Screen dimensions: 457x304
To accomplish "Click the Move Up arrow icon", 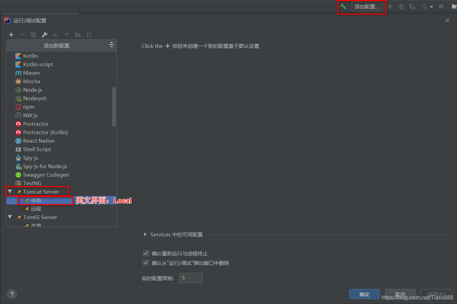I will pos(55,35).
